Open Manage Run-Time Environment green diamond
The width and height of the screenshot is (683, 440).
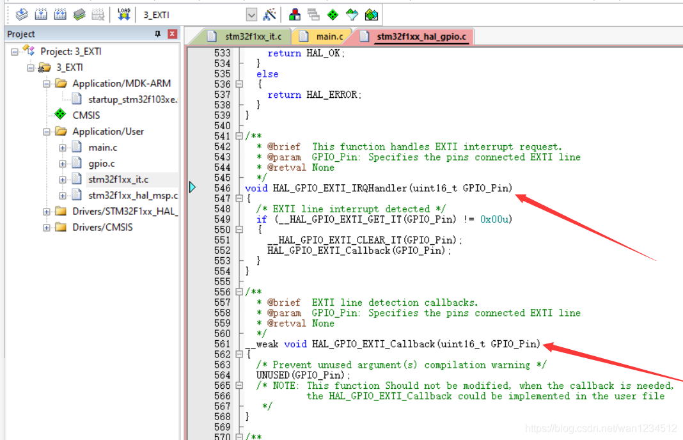click(333, 14)
